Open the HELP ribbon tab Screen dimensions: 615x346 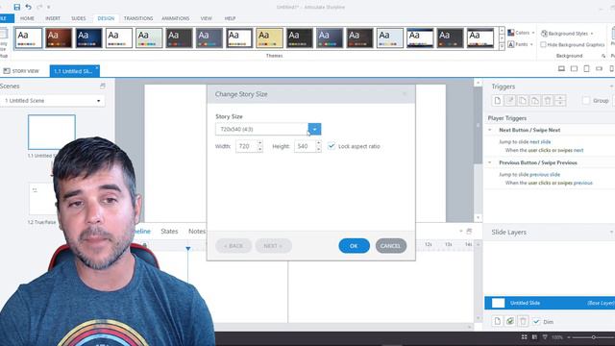click(231, 18)
